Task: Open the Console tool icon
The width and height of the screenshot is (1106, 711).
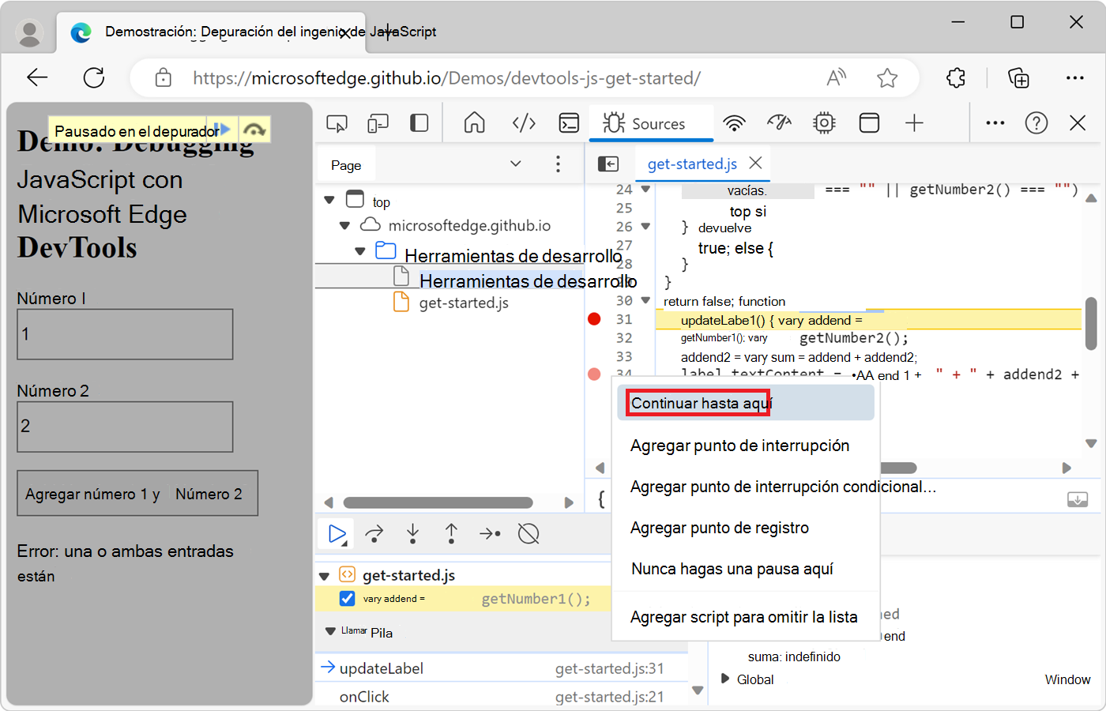Action: click(x=569, y=123)
